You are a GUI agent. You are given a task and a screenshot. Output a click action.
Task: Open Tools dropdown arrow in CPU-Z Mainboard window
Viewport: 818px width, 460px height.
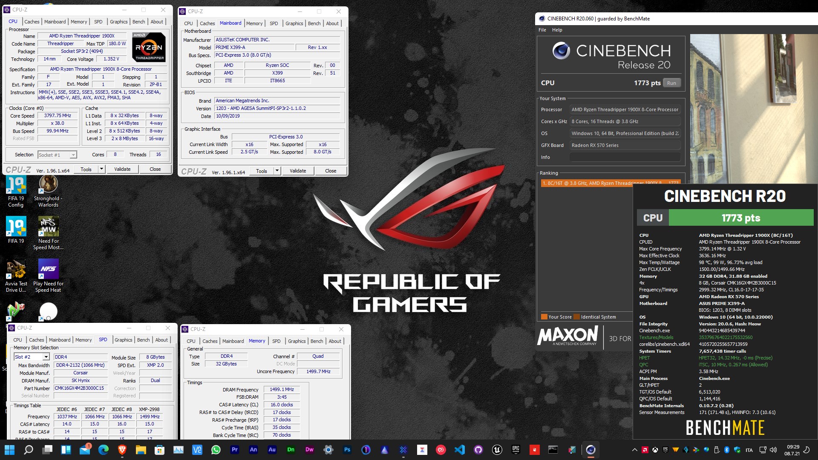coord(277,171)
